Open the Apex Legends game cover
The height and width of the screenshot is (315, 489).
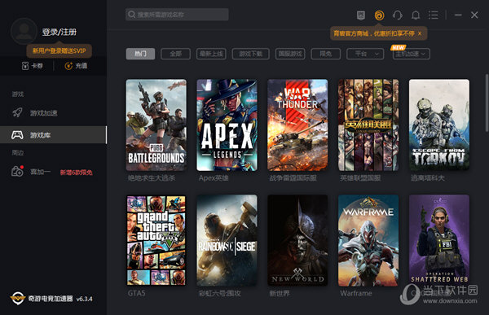(227, 125)
